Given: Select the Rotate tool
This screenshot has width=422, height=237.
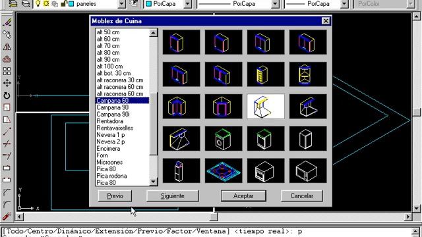Looking at the screenshot, I should [x=7, y=95].
